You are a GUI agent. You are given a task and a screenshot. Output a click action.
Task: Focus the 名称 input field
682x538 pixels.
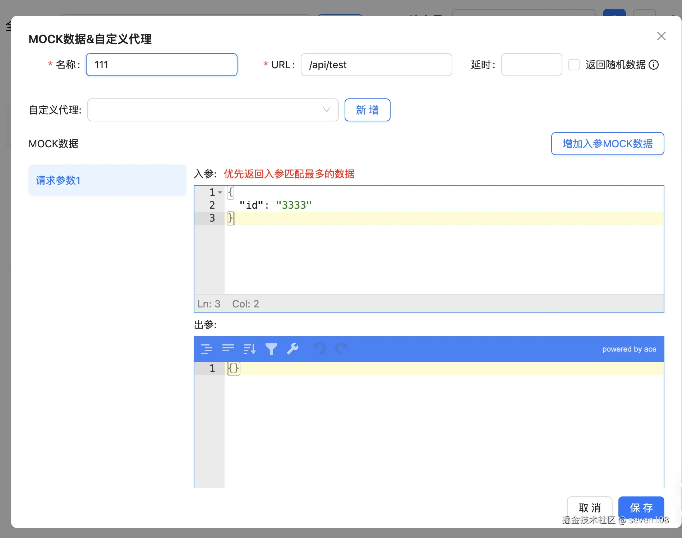(x=162, y=65)
